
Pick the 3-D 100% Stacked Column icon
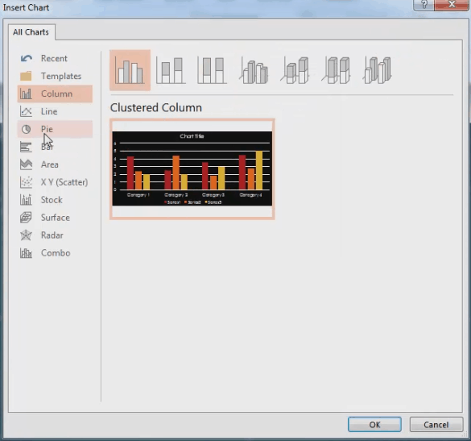point(336,70)
